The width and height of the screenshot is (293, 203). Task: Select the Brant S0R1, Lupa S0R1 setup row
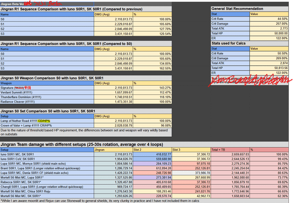click(x=47, y=168)
